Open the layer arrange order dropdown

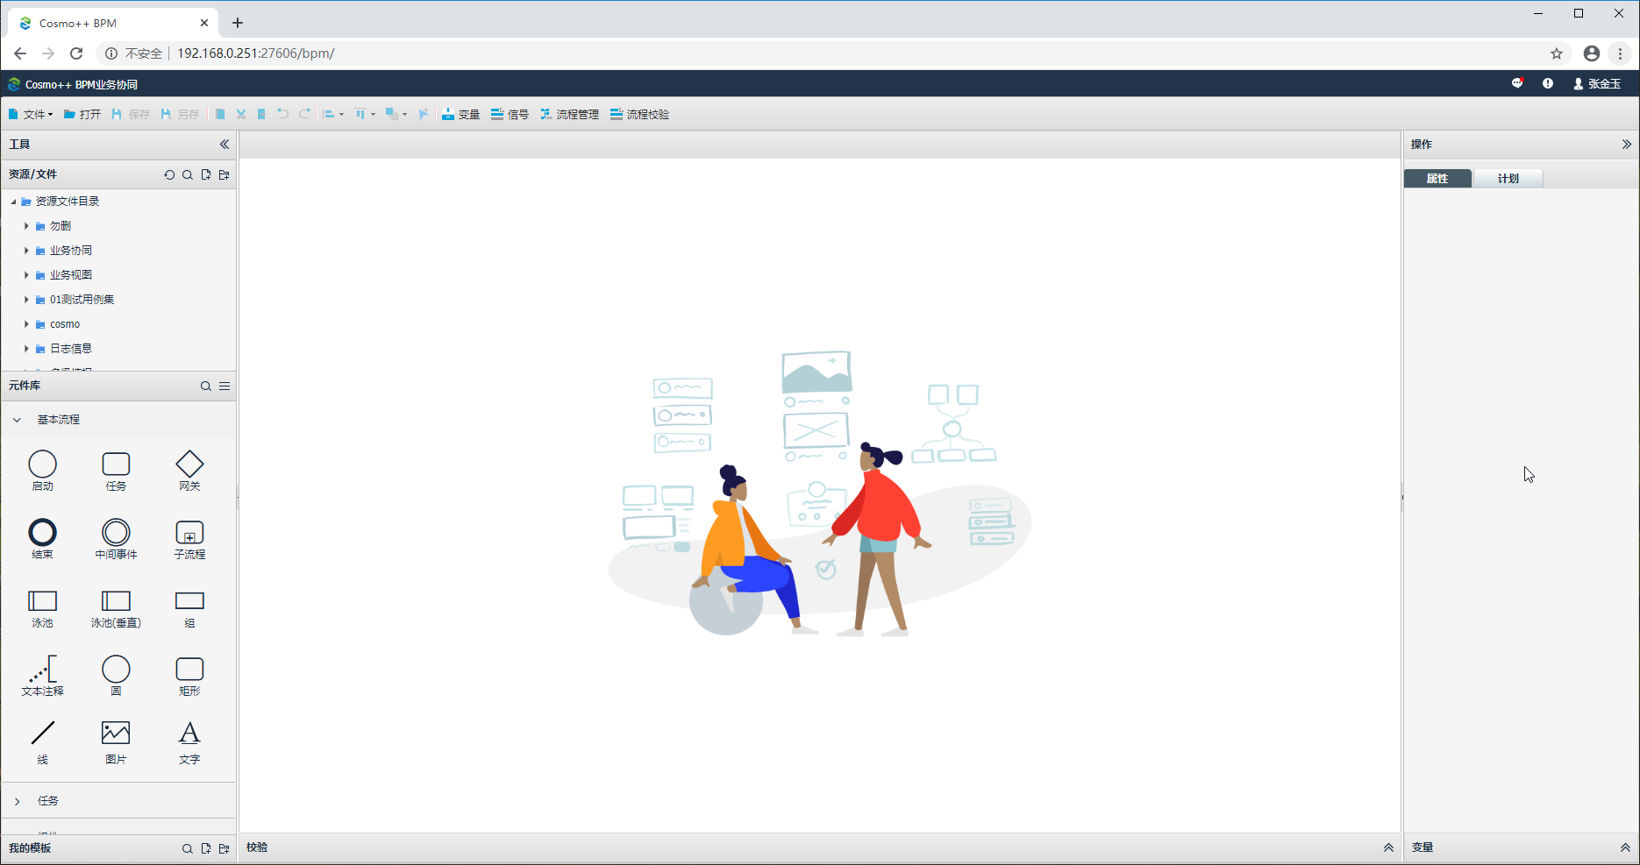pyautogui.click(x=396, y=114)
